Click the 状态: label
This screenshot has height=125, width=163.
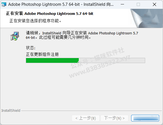pos(30,48)
